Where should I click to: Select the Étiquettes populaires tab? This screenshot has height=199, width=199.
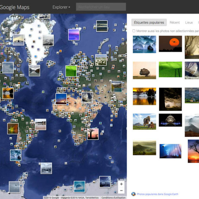(x=149, y=23)
